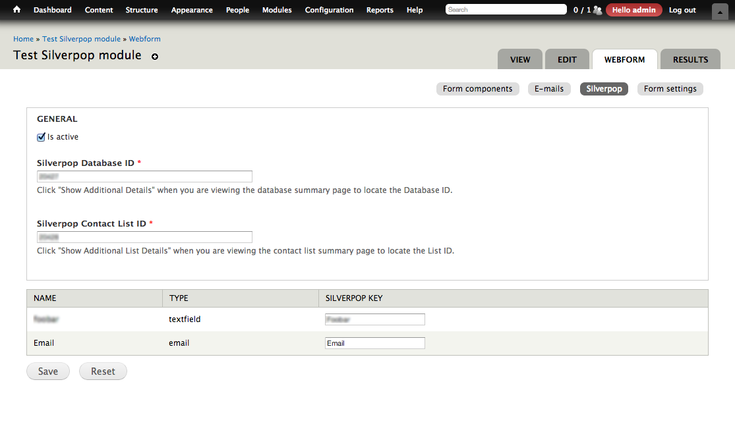
Task: Click the Silverpop Database ID label
Action: [86, 163]
